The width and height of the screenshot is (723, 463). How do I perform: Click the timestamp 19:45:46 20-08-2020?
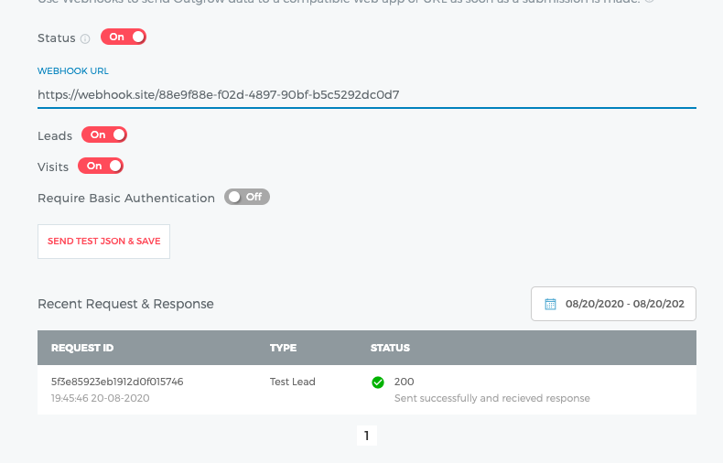tap(100, 398)
